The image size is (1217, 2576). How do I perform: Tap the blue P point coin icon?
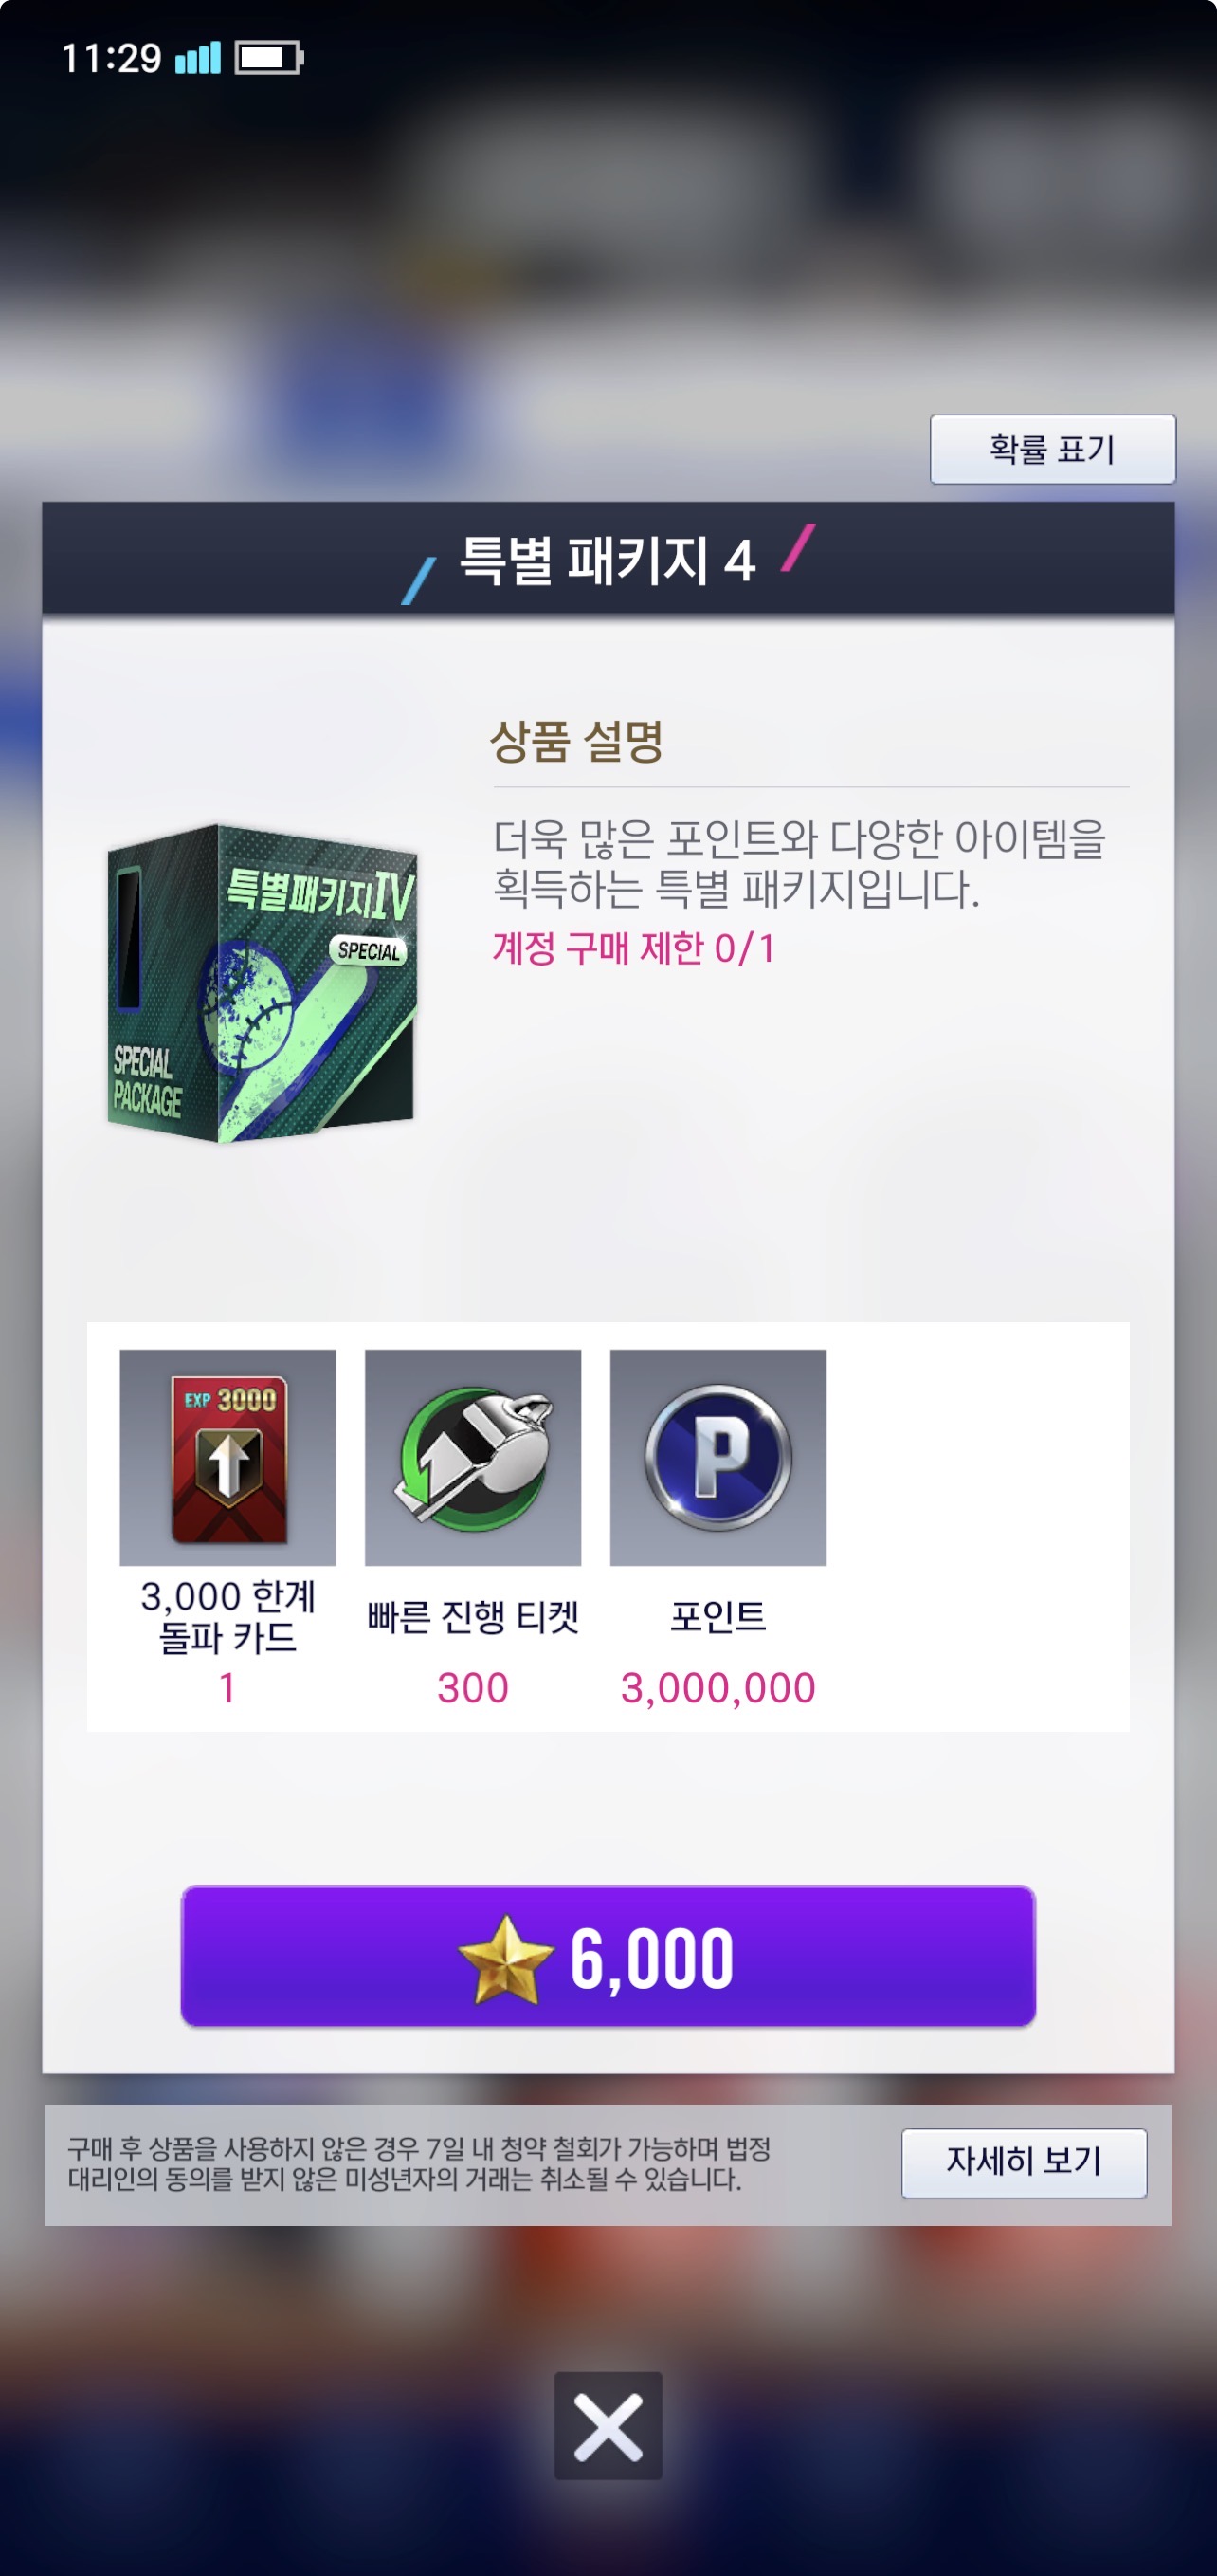coord(717,1458)
